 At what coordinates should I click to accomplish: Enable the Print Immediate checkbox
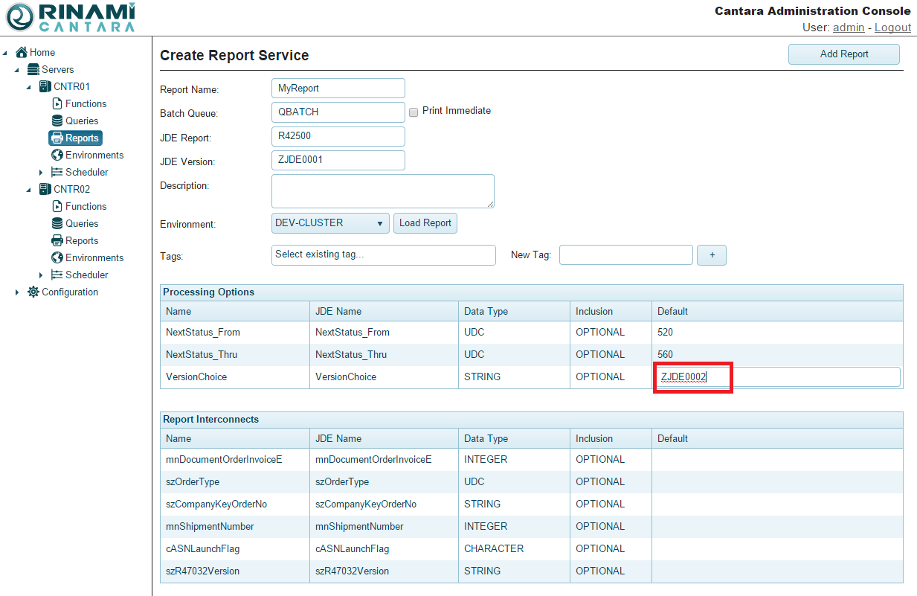[x=414, y=112]
